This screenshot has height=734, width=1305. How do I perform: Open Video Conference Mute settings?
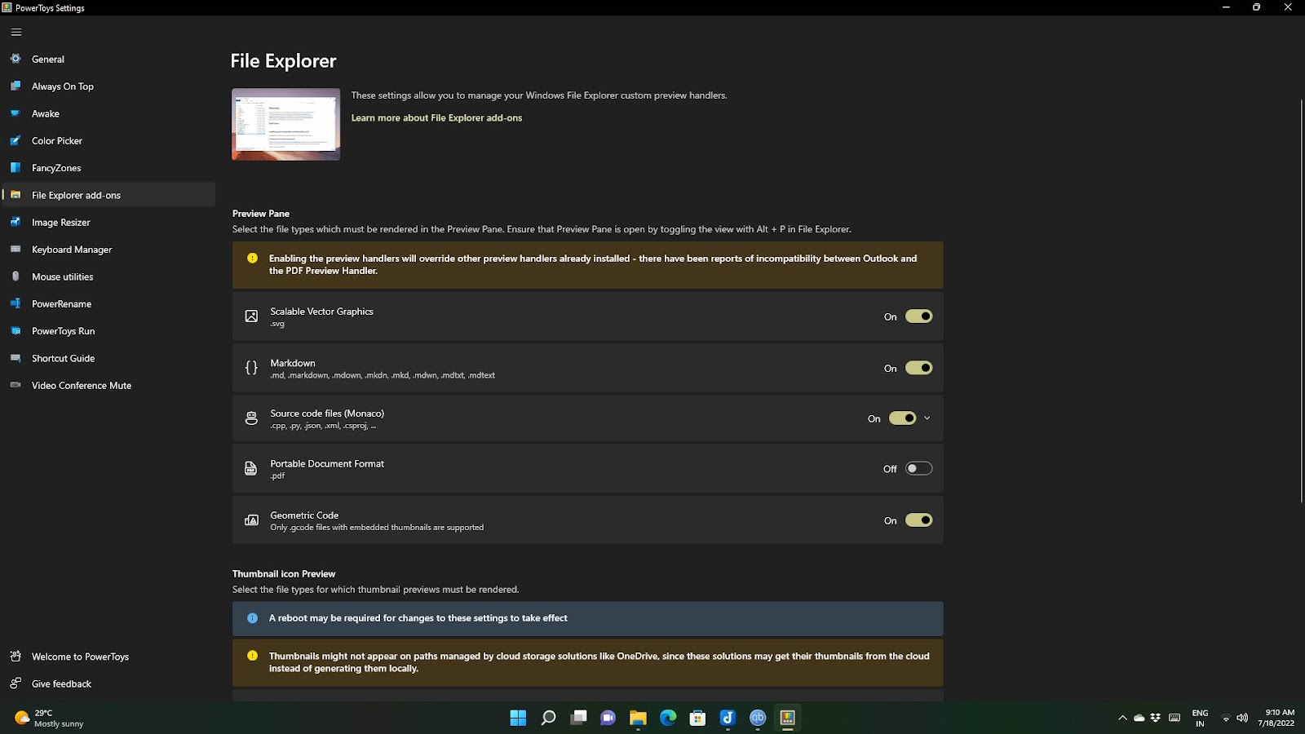[x=108, y=385]
